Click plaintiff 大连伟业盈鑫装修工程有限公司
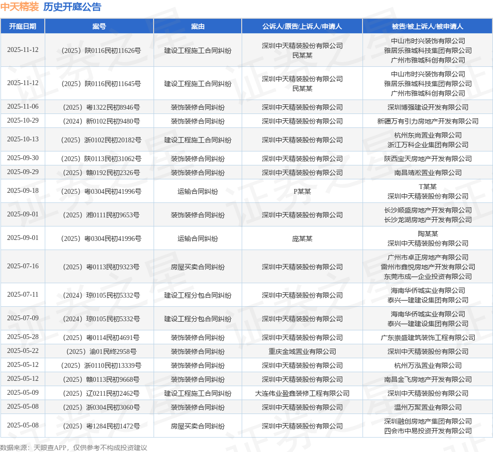Viewport: 493px width, 452px height. click(x=302, y=393)
